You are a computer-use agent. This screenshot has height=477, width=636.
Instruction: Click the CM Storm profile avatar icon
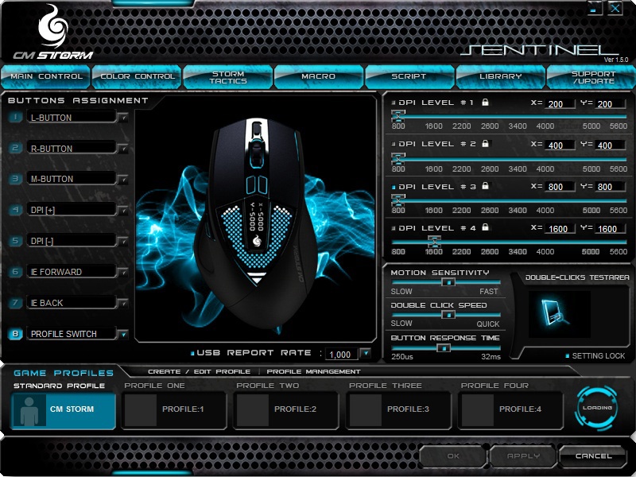coord(29,411)
